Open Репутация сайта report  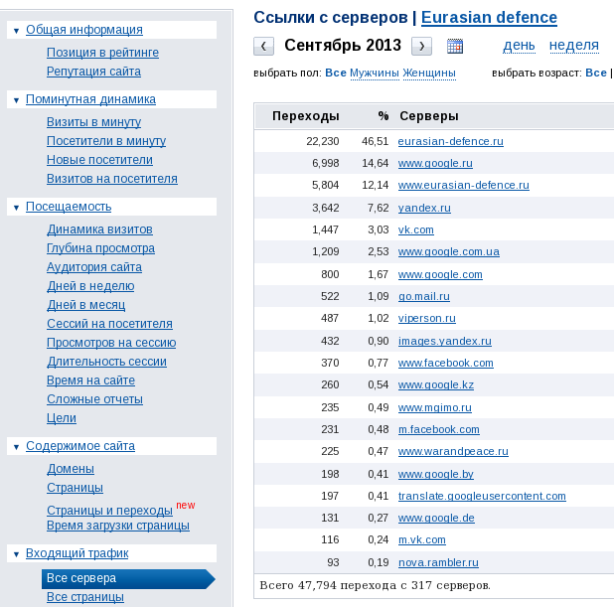(93, 72)
